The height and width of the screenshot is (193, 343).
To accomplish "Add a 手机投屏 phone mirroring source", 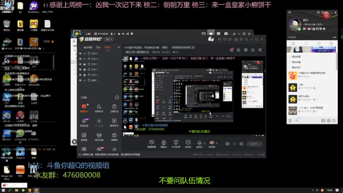I will (x=176, y=144).
